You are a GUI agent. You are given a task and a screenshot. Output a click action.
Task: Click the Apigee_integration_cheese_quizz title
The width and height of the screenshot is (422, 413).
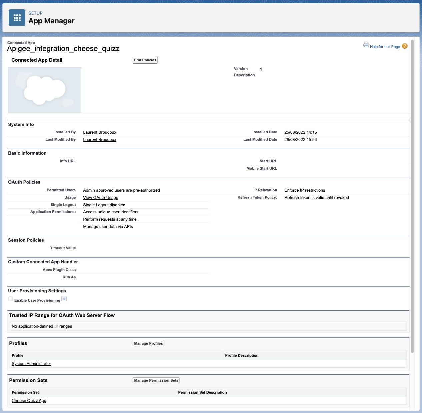click(63, 49)
